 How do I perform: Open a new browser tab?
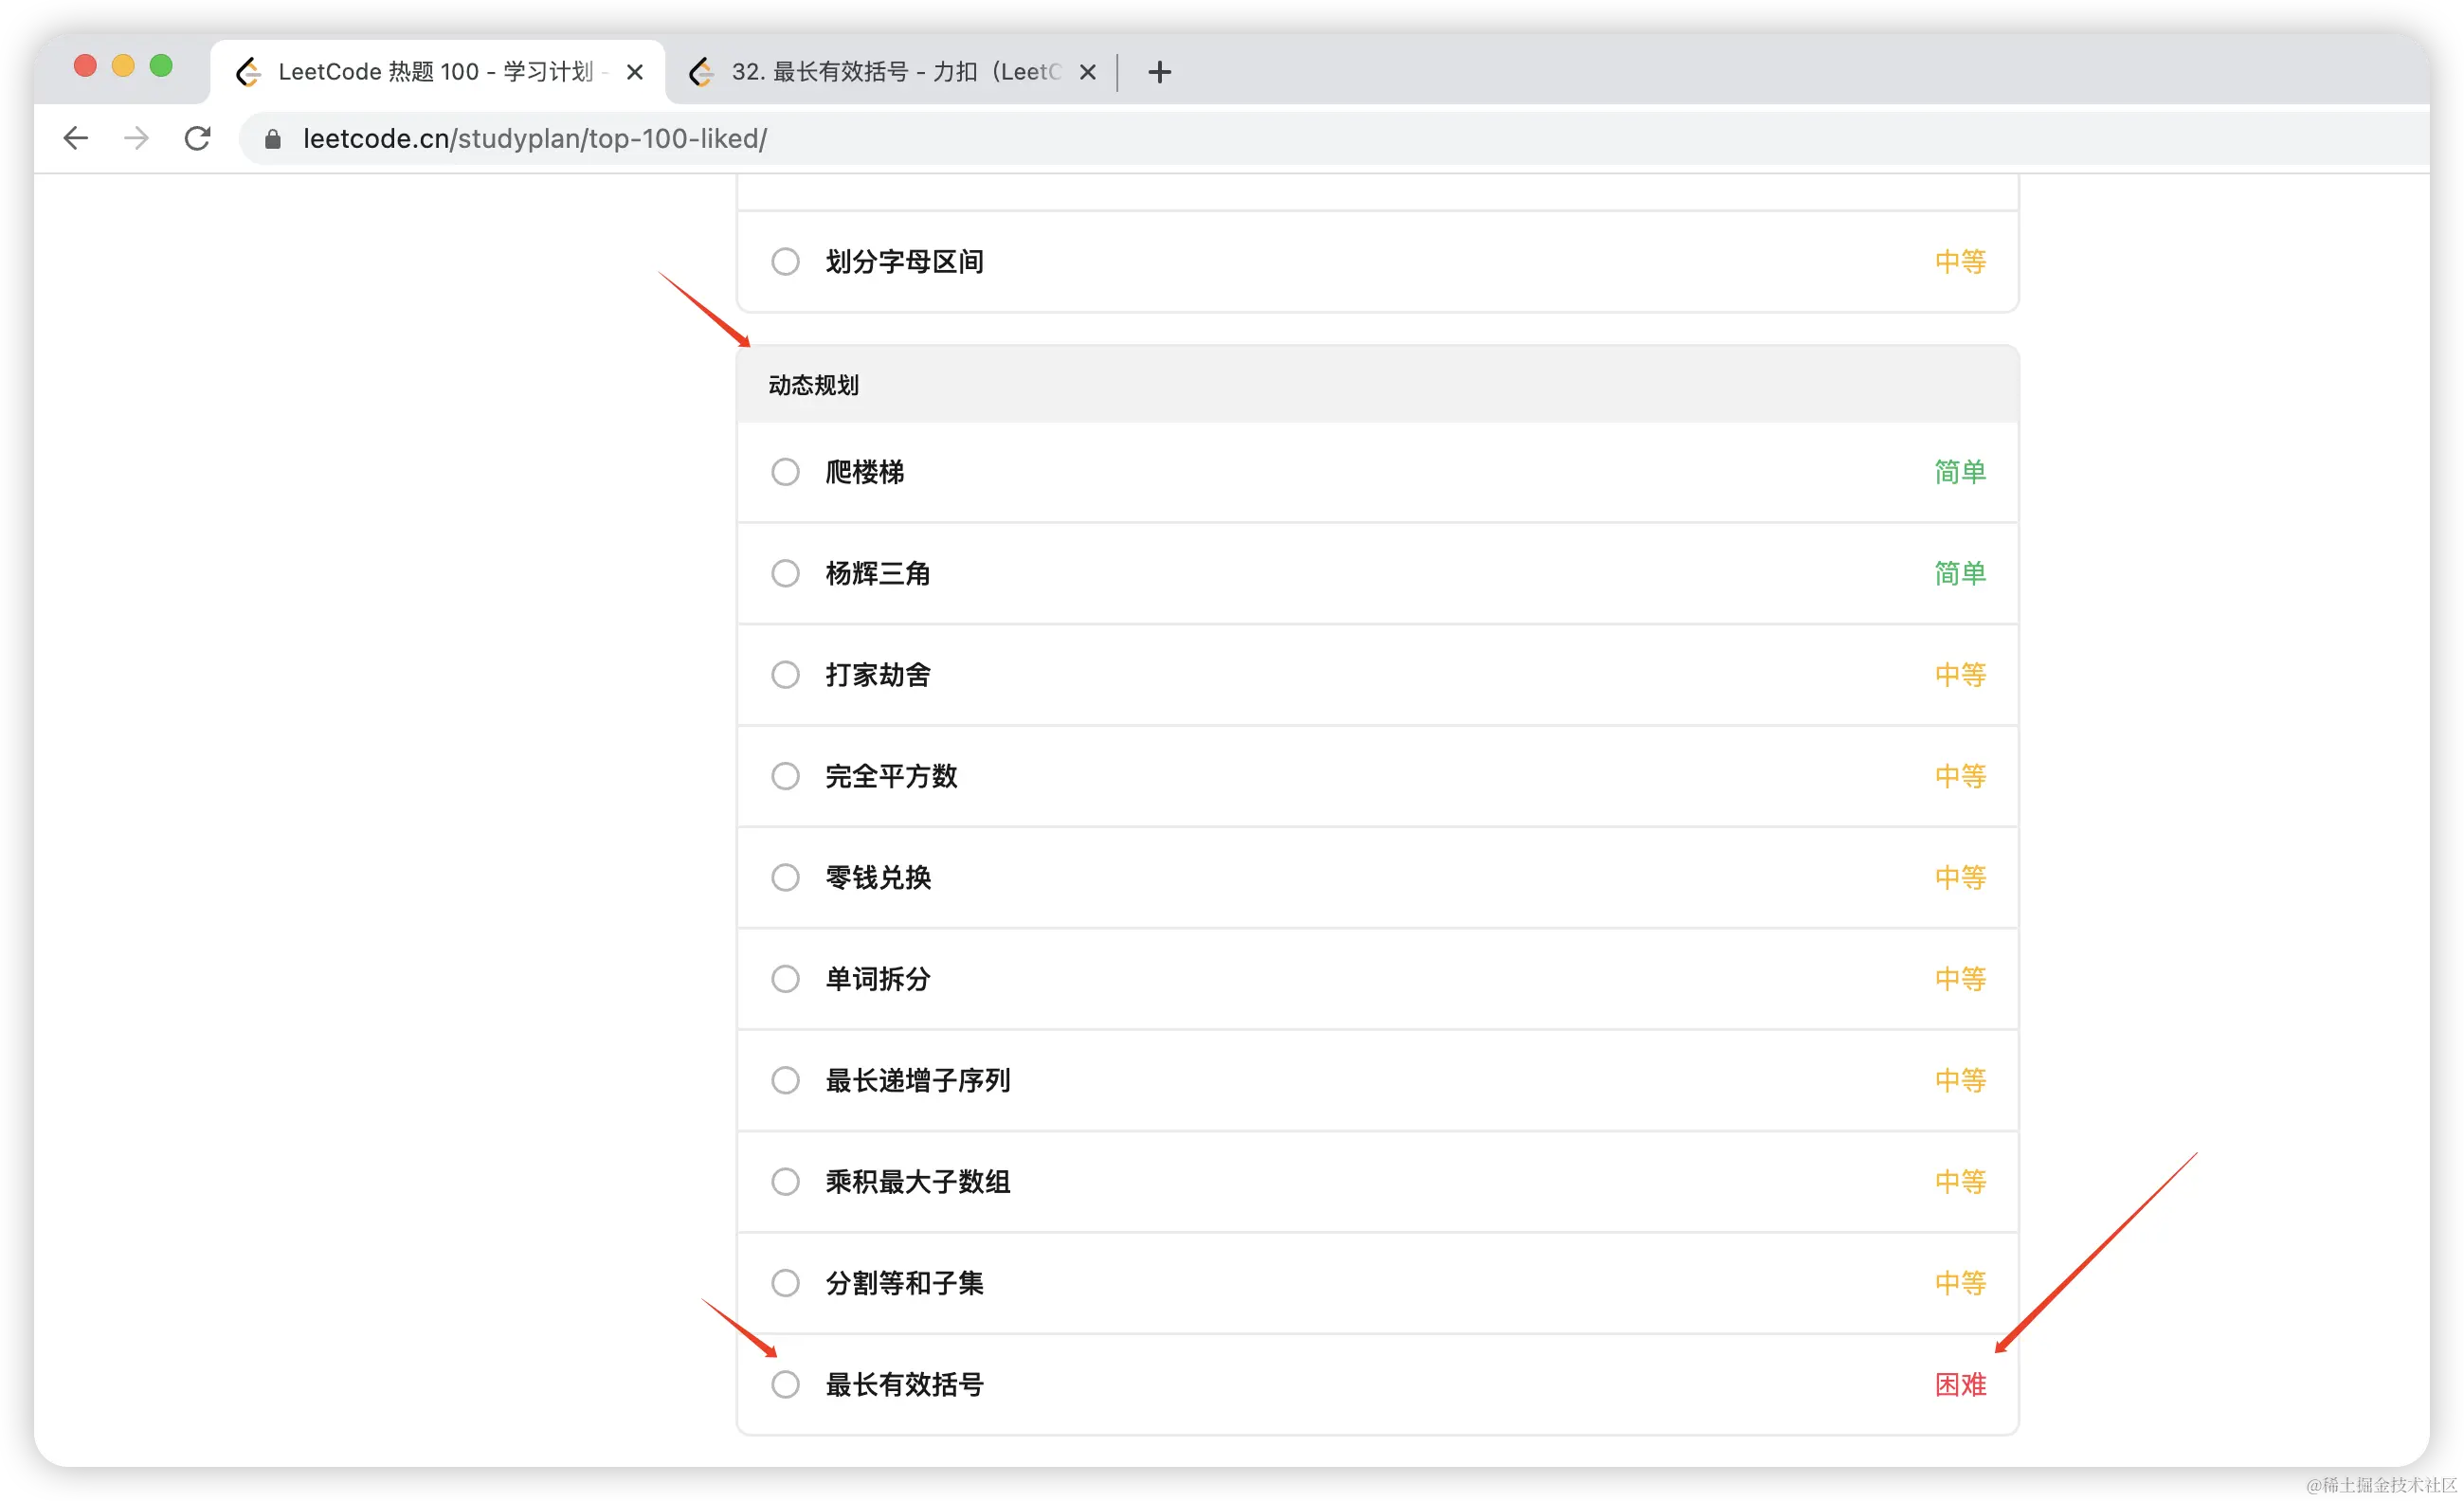[x=1159, y=72]
